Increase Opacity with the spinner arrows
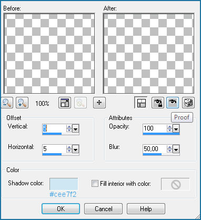Image resolution: width=201 pixels, height=220 pixels. click(169, 127)
